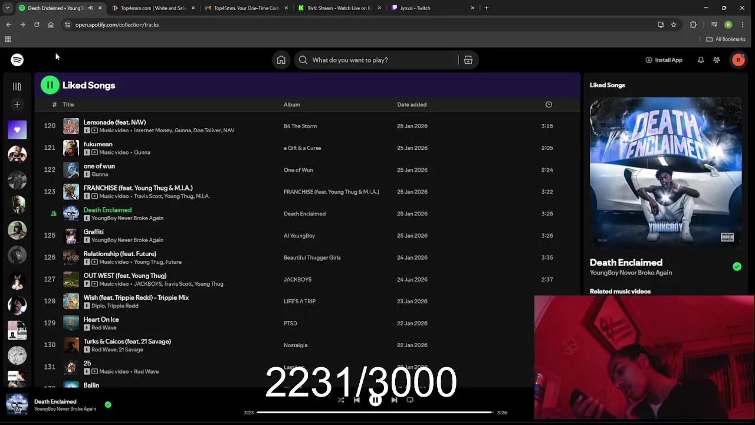Bookmark this page with star icon
The height and width of the screenshot is (425, 755).
pyautogui.click(x=674, y=25)
